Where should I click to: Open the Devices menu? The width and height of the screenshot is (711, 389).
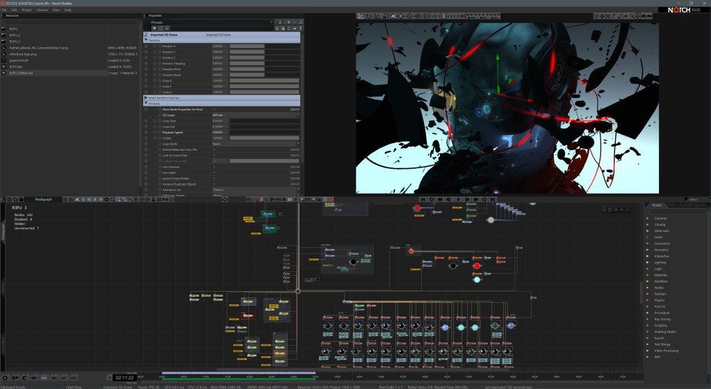(x=42, y=10)
